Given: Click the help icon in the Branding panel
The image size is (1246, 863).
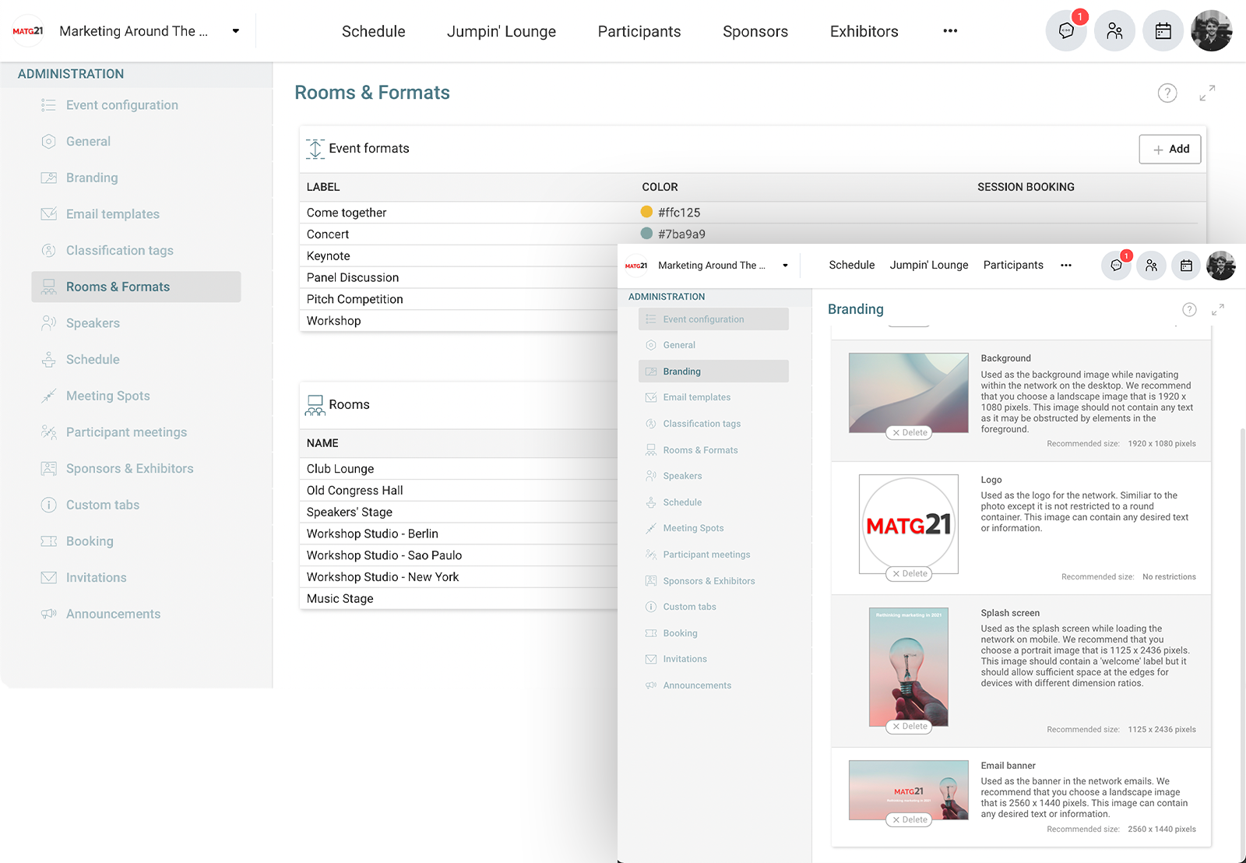Looking at the screenshot, I should pyautogui.click(x=1189, y=310).
